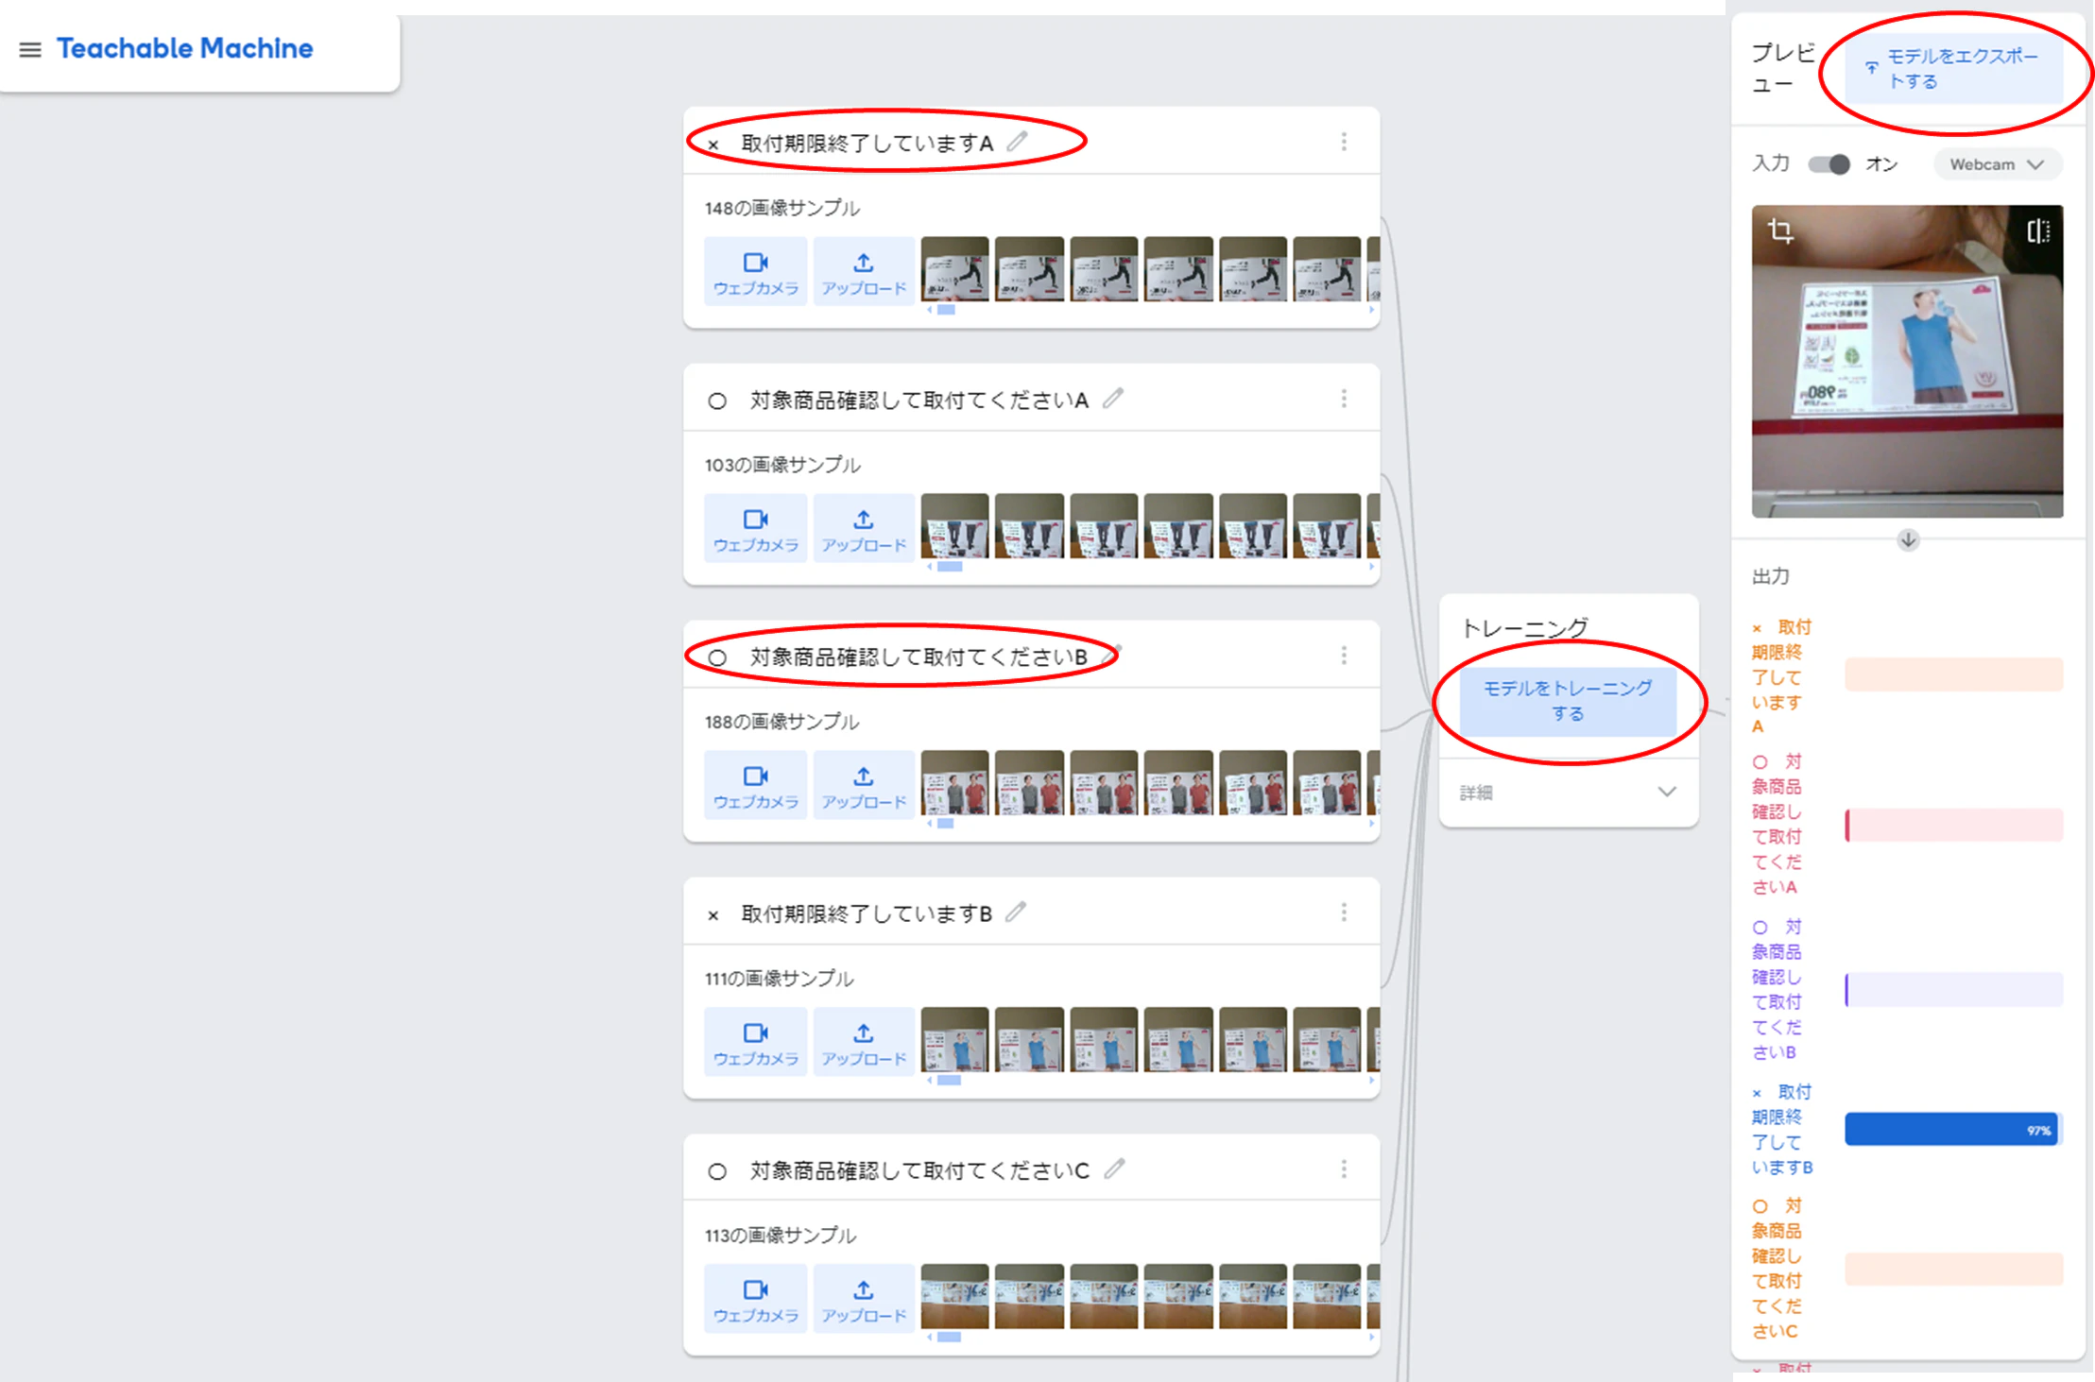This screenshot has width=2095, height=1382.
Task: Click アップロード button in 188 samples class
Action: pos(864,785)
